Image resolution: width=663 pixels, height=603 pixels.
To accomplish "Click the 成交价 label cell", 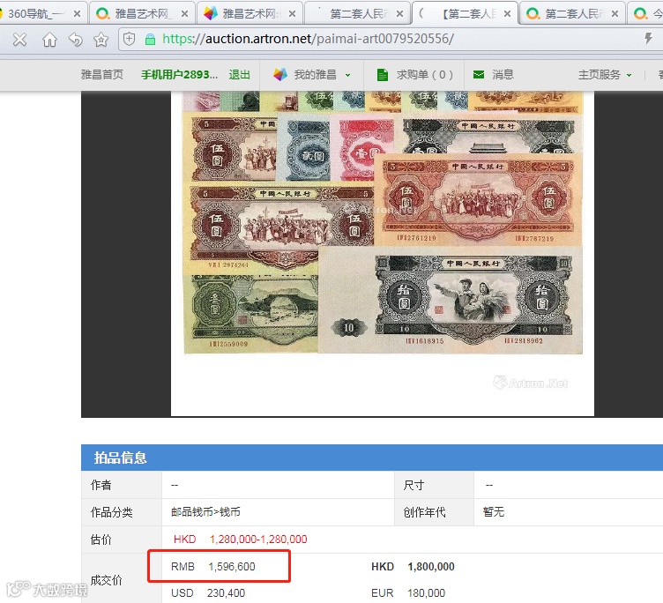I will [x=122, y=580].
